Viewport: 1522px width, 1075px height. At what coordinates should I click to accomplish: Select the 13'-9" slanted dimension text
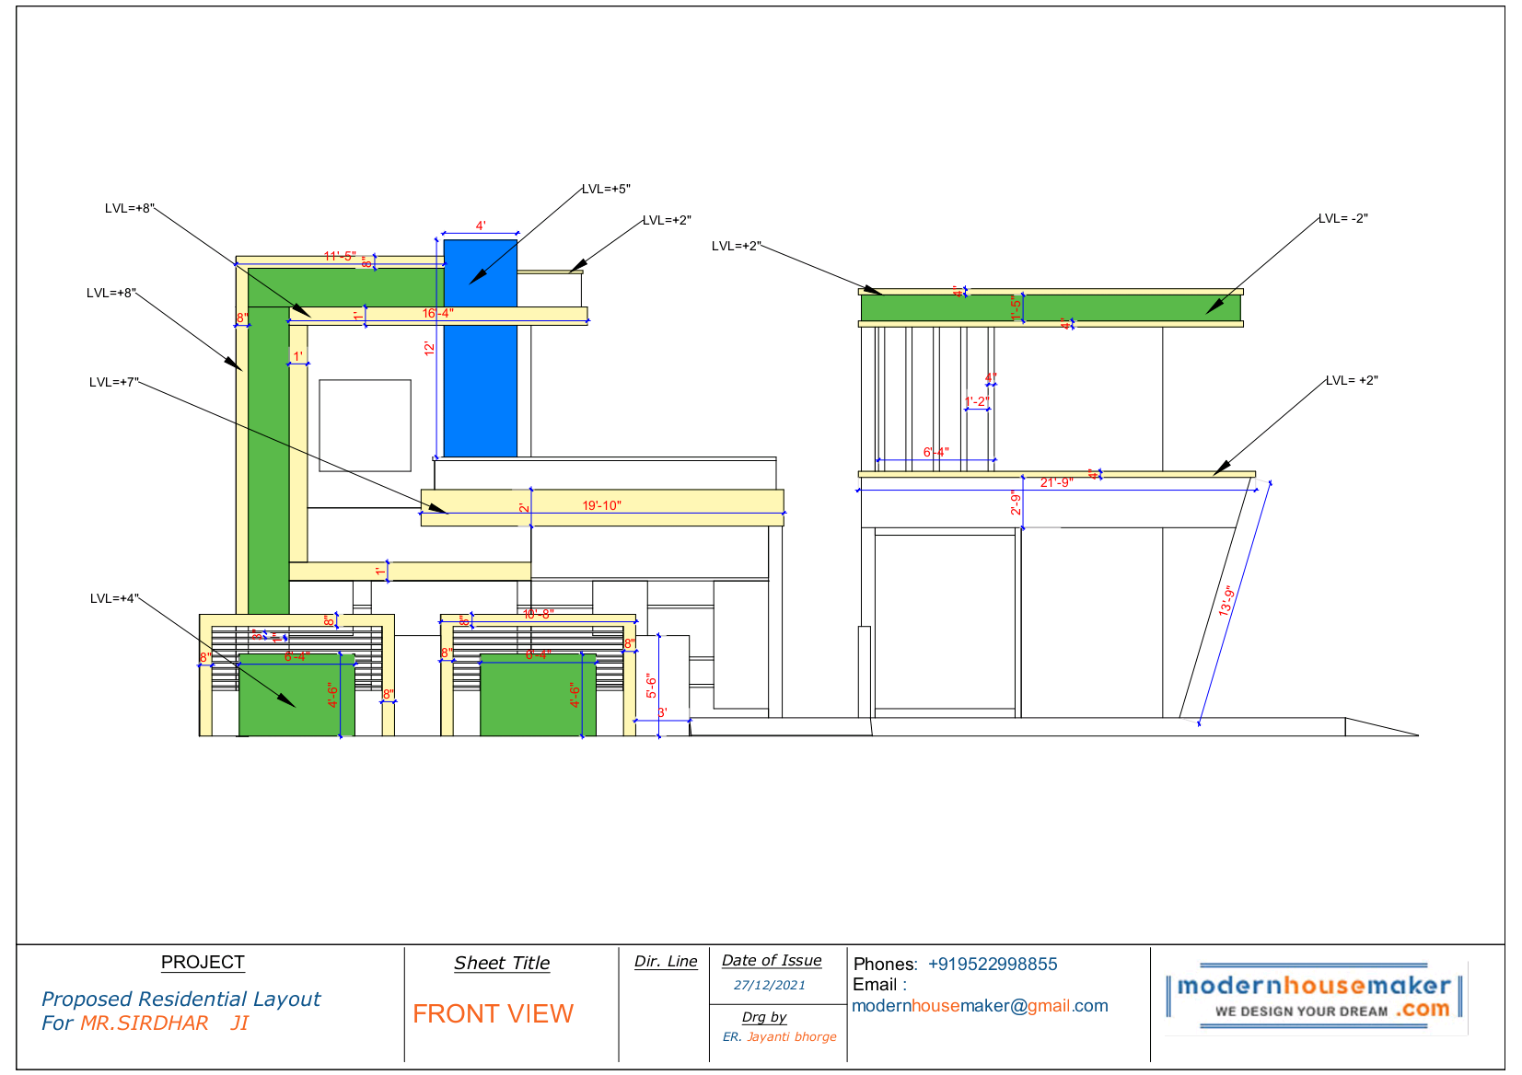click(1226, 601)
